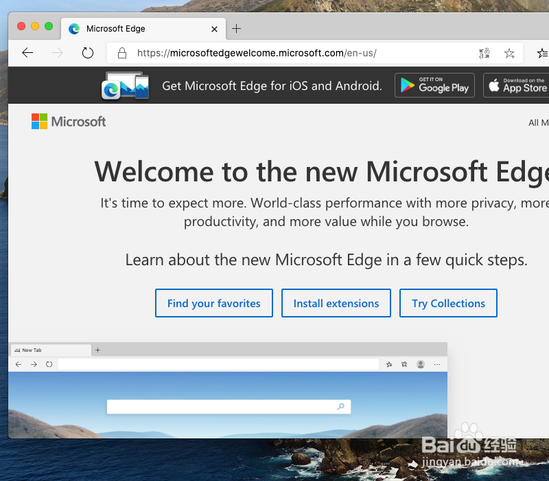View site info via the lock icon
549x481 pixels.
click(122, 53)
